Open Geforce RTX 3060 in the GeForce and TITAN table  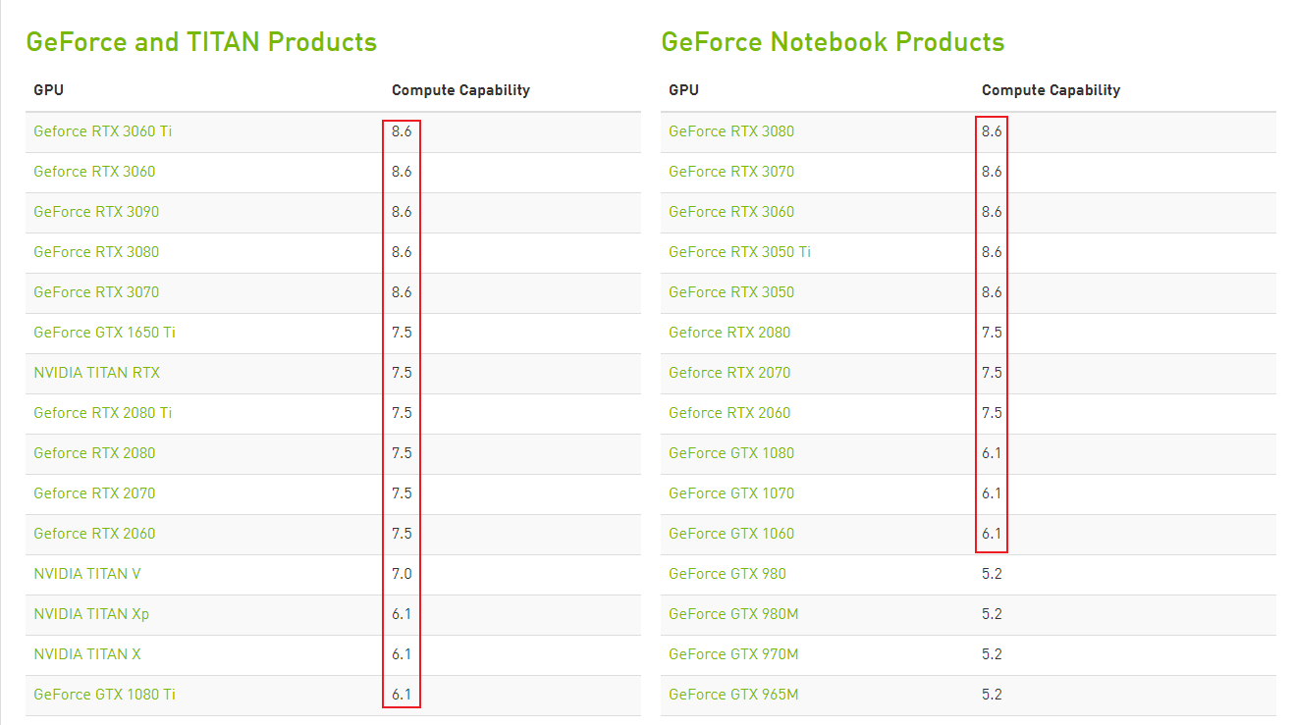[x=94, y=172]
